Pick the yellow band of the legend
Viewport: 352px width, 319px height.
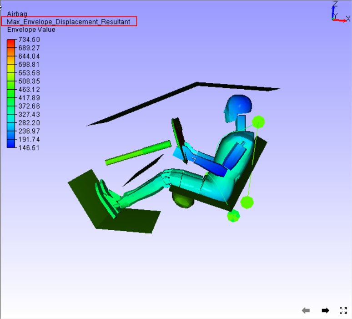pyautogui.click(x=11, y=69)
